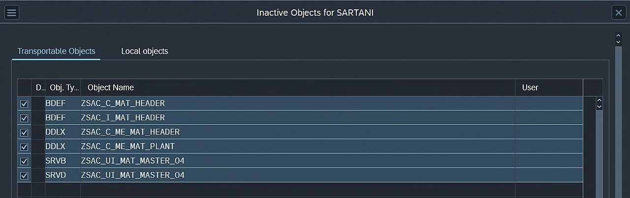This screenshot has width=630, height=198.
Task: Click the table scroll down arrow
Action: click(x=599, y=106)
